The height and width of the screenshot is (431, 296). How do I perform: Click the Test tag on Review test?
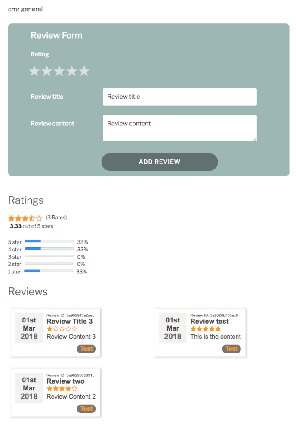point(231,349)
